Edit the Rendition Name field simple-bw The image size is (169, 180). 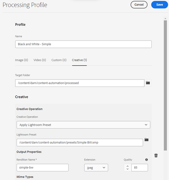(x=42, y=168)
